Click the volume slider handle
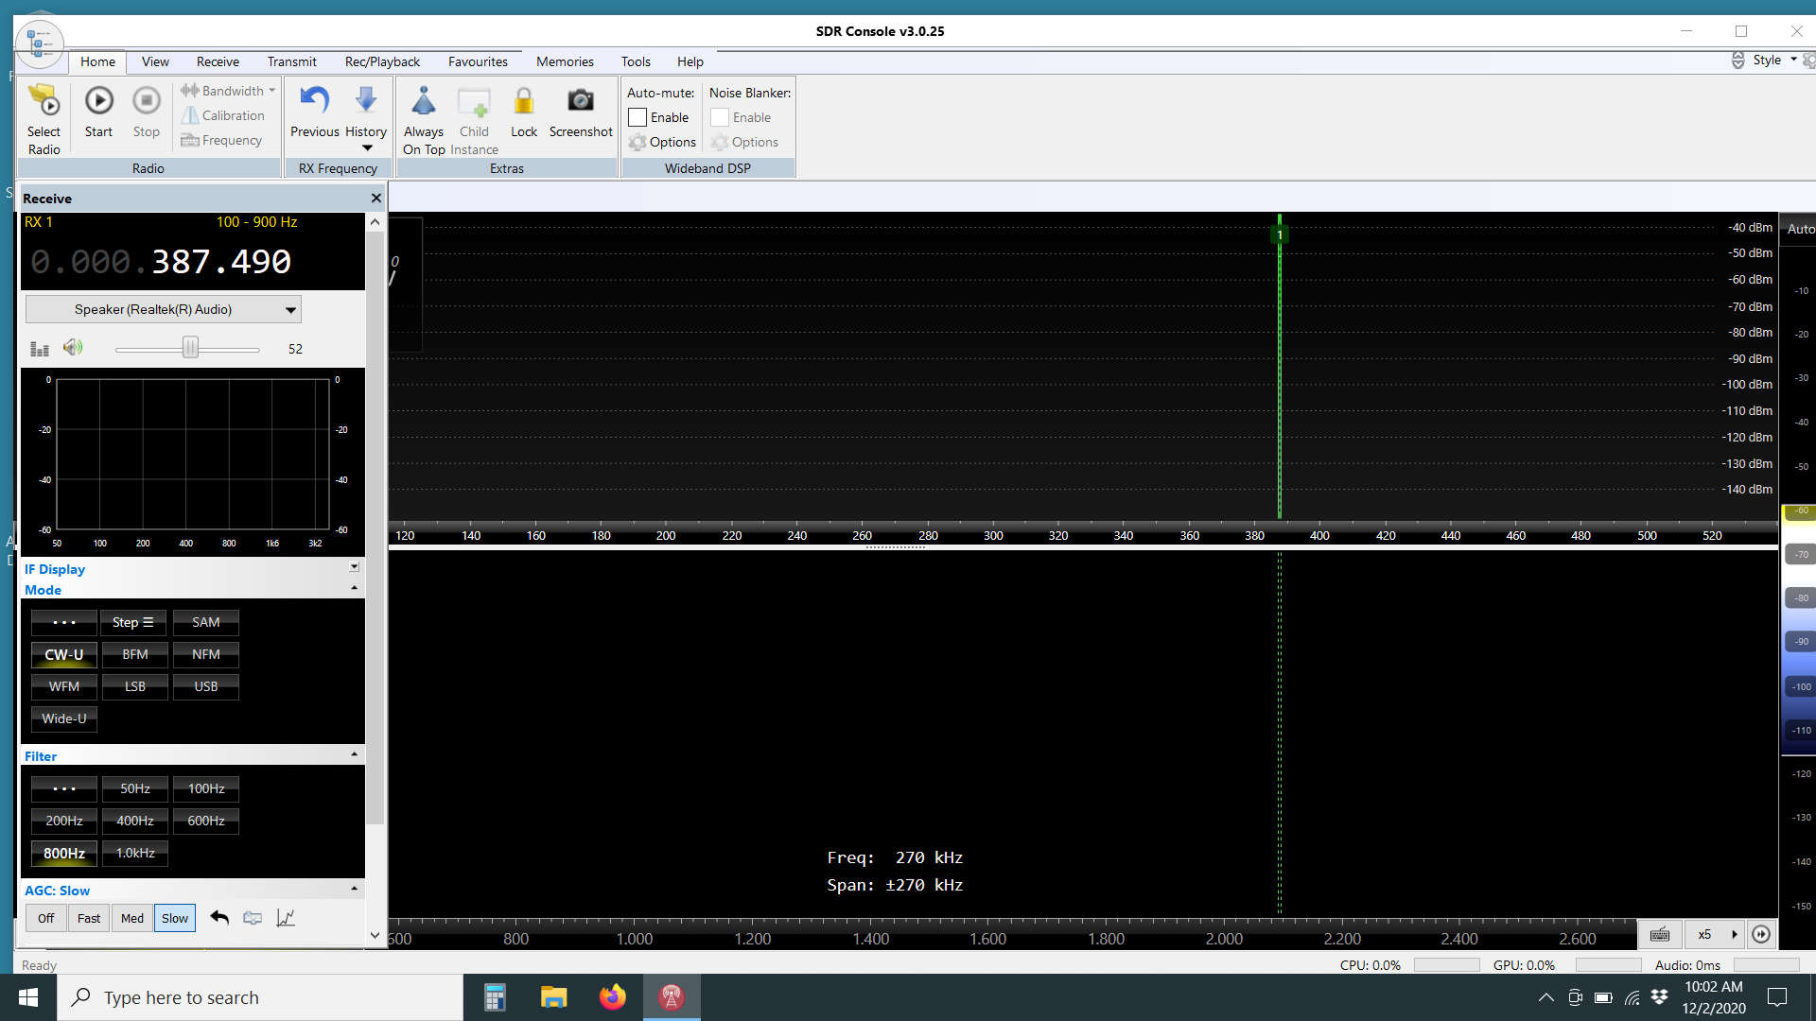This screenshot has height=1021, width=1816. click(x=190, y=348)
